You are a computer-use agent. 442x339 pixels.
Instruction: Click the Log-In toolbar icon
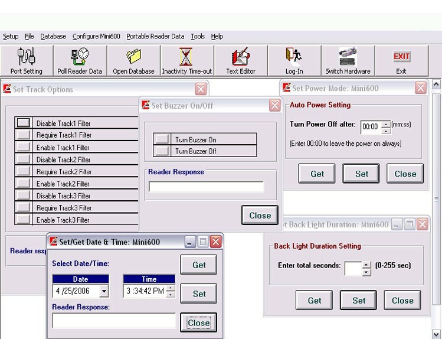tap(294, 61)
